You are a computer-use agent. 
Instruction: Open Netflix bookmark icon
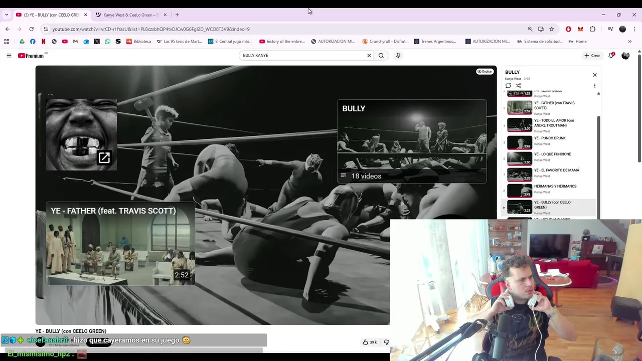43,42
